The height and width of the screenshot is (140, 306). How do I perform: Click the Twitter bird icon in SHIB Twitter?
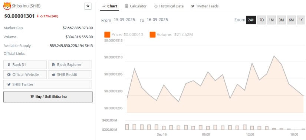tap(9, 84)
